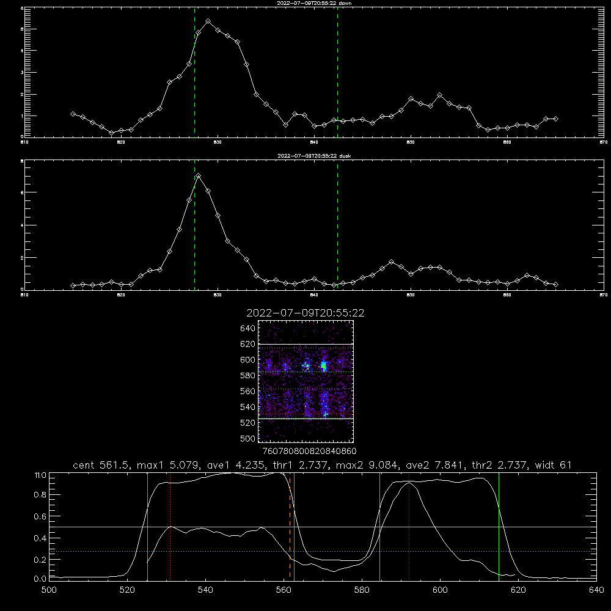Select the 'max2 9.084' value

click(367, 465)
